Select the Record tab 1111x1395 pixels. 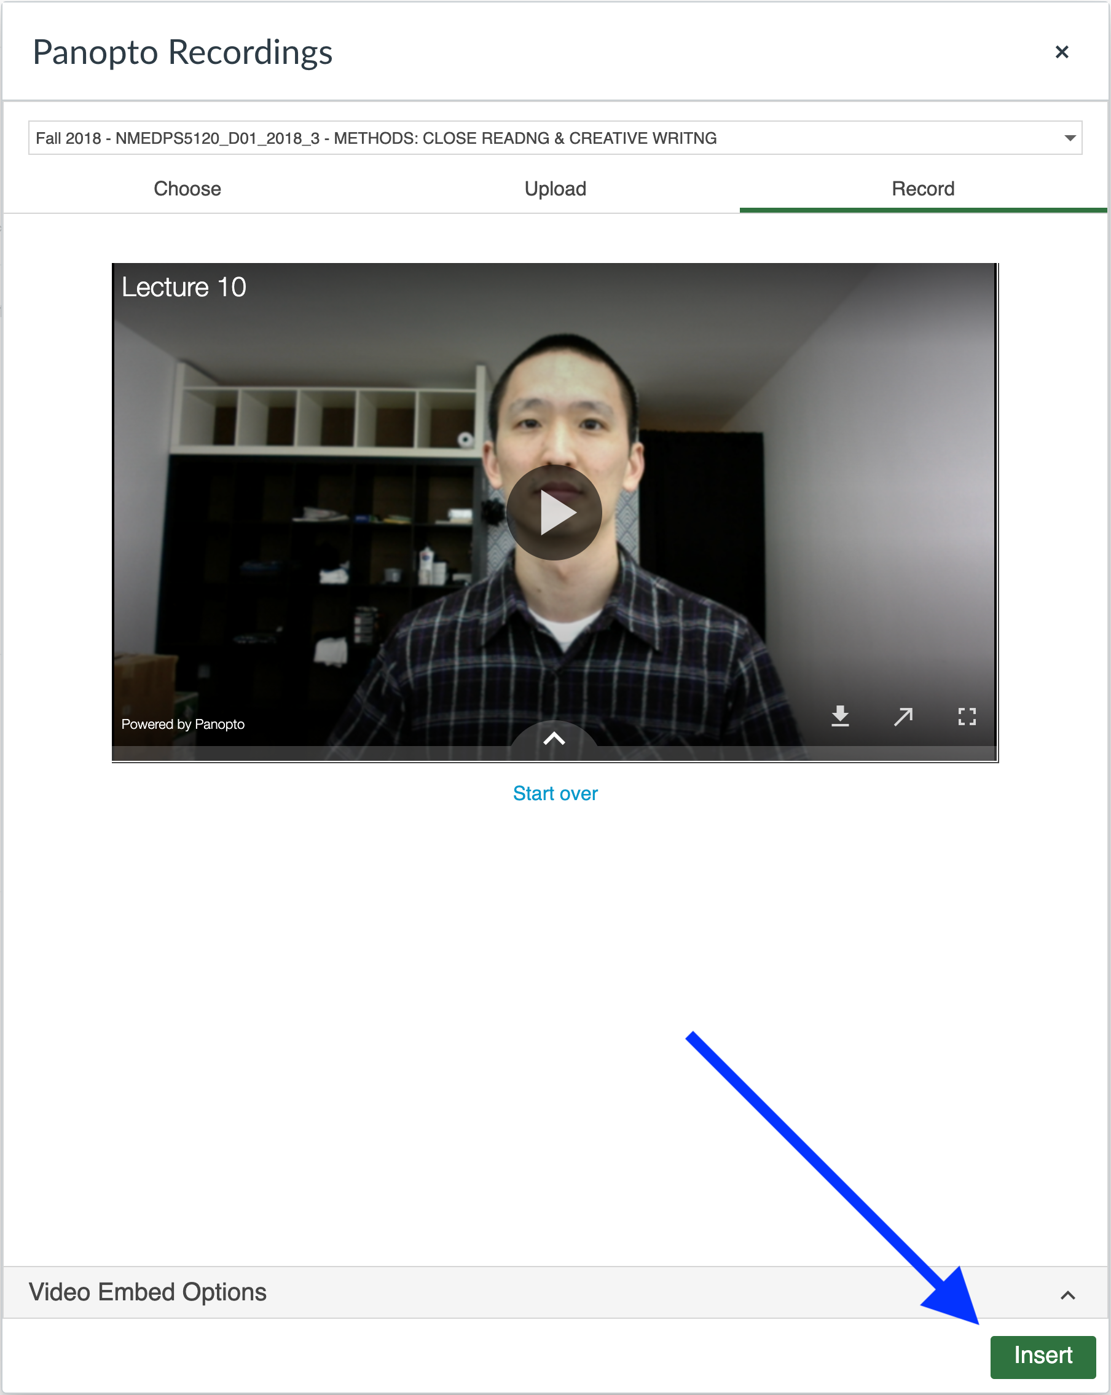(924, 189)
